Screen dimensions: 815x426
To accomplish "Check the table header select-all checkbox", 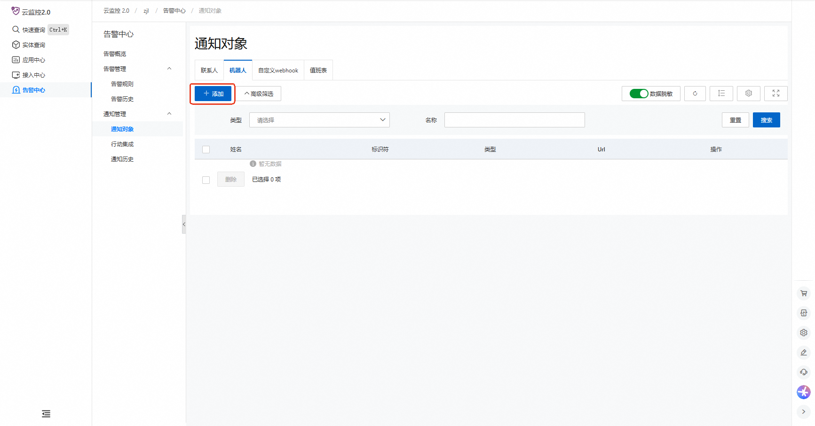I will [x=206, y=150].
